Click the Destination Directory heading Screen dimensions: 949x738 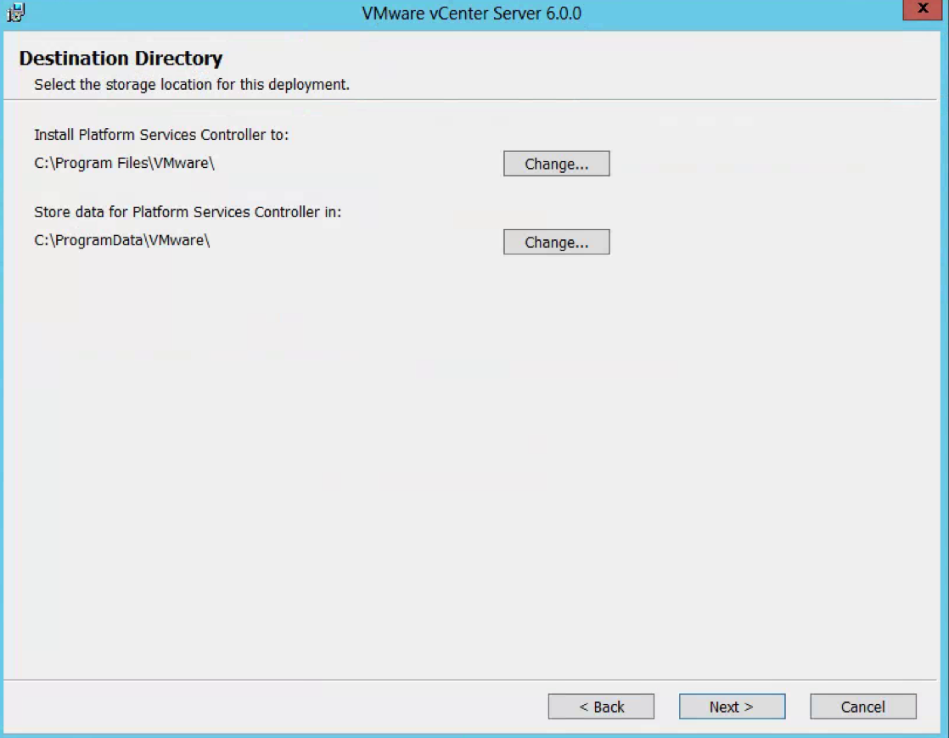[121, 58]
